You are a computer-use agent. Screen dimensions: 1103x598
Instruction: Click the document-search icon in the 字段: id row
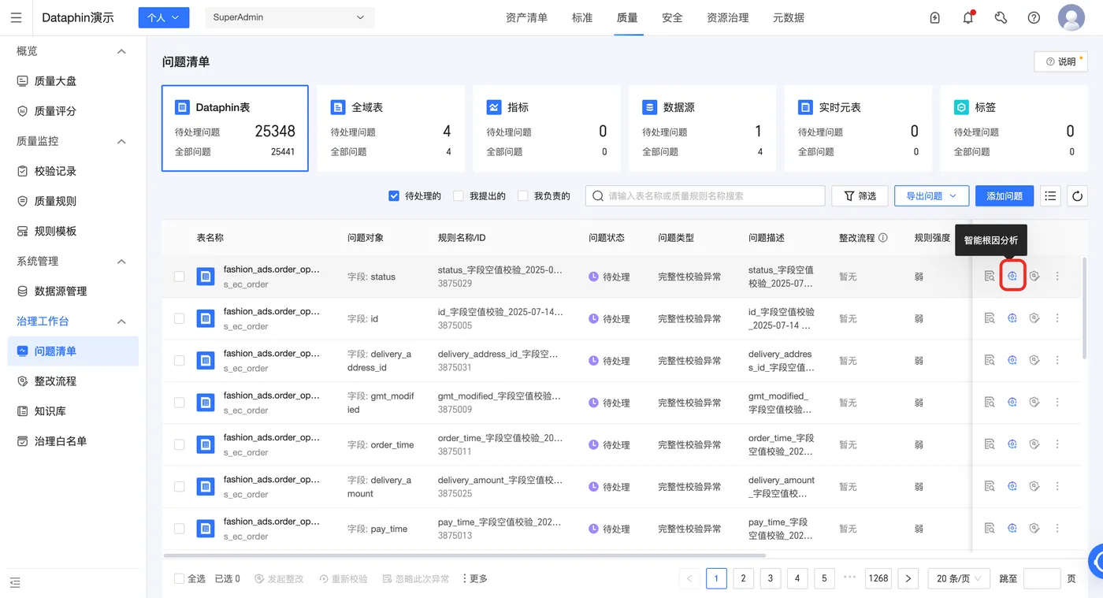point(990,318)
